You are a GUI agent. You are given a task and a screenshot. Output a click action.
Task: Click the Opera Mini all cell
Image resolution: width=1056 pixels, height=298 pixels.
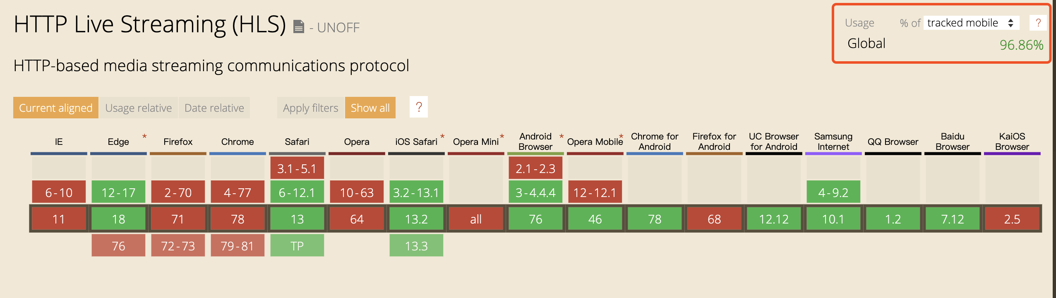[x=476, y=219]
